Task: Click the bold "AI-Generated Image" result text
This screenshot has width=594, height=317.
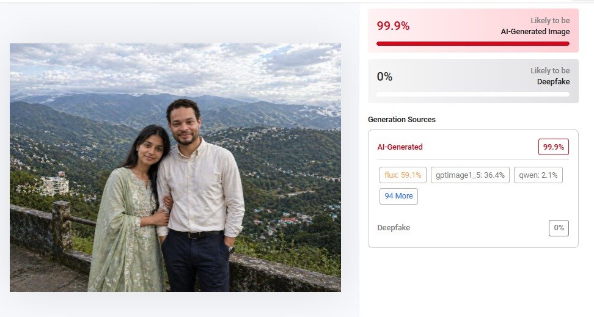Action: pyautogui.click(x=535, y=32)
